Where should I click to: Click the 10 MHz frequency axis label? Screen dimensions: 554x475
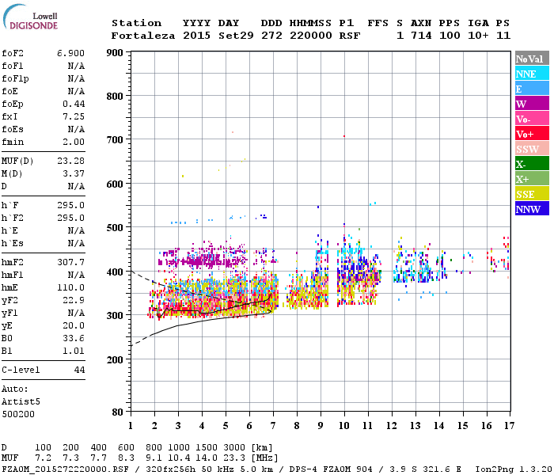[344, 426]
